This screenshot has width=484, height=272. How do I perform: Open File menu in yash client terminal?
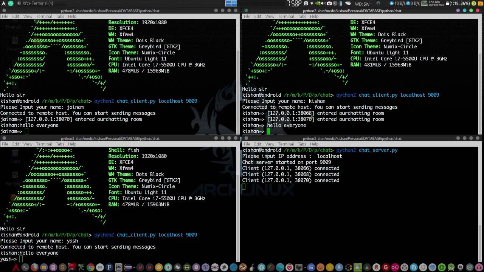[x=5, y=144]
